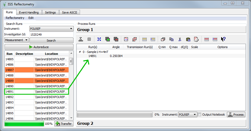The image size is (251, 131).
Task: Switch to the Event Handling tab
Action: click(29, 12)
